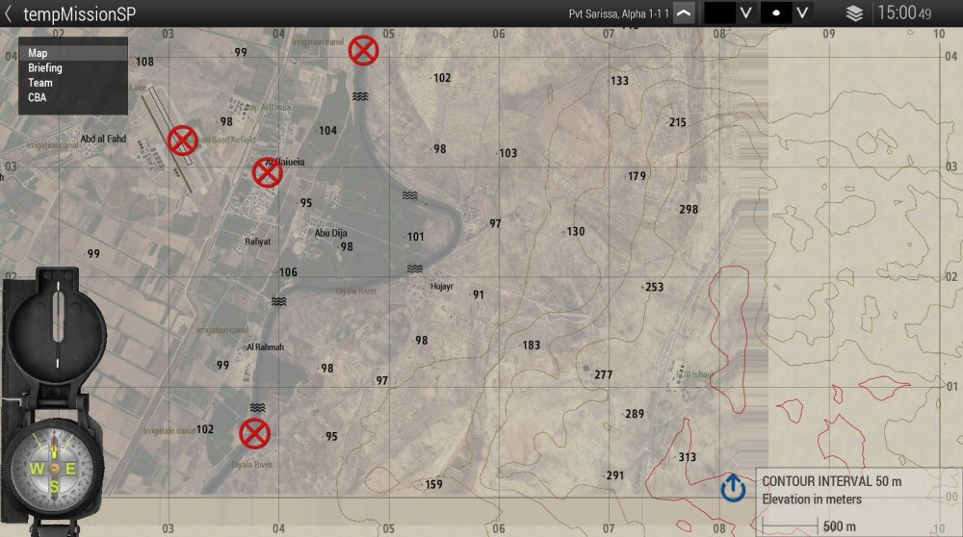Open the Briefing section
The height and width of the screenshot is (537, 963).
45,68
